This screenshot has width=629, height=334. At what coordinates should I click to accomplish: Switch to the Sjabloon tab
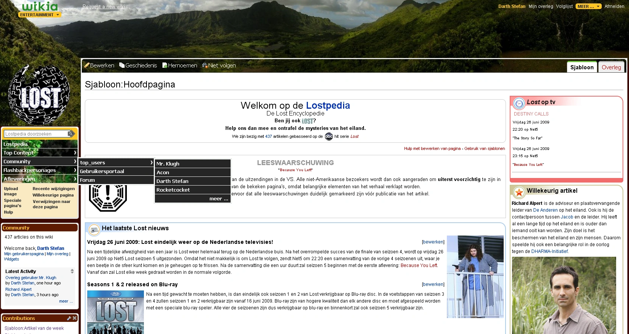pyautogui.click(x=582, y=67)
